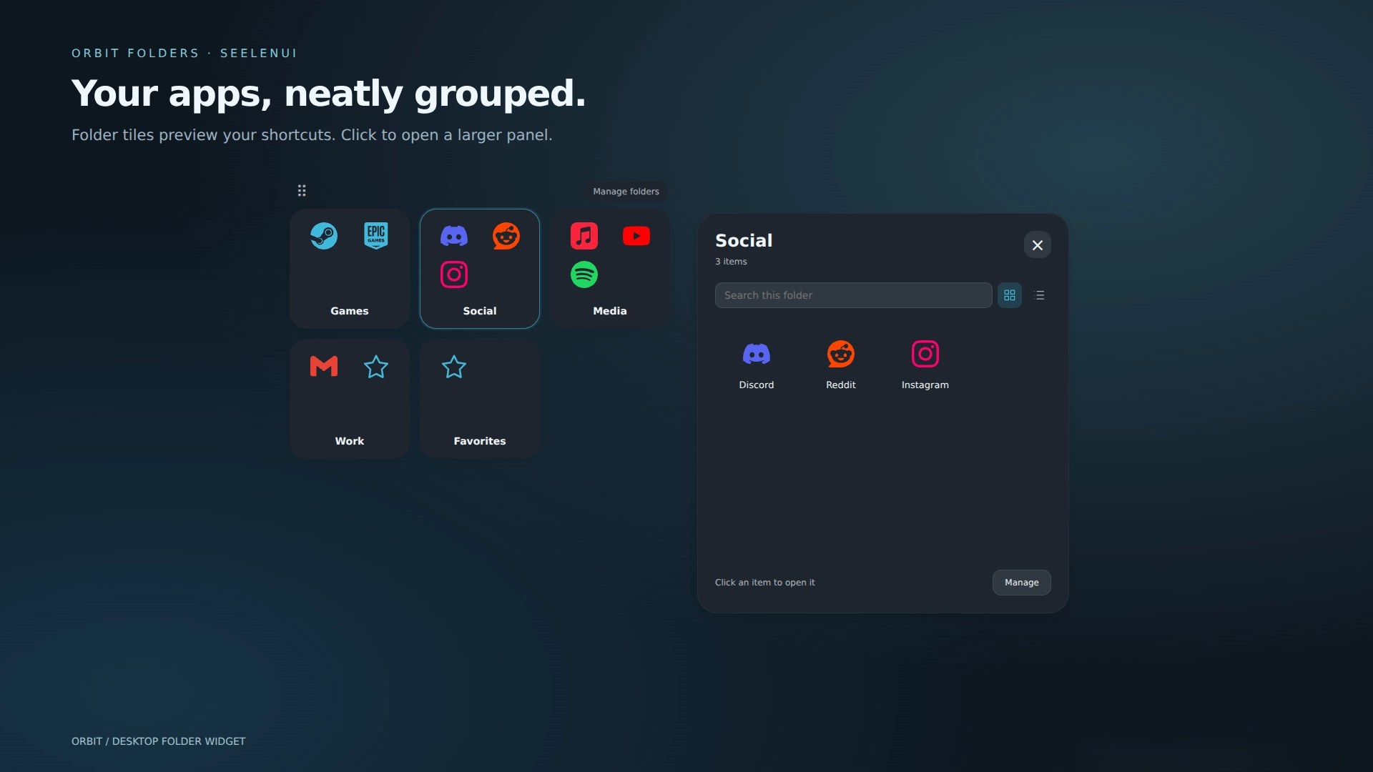Viewport: 1373px width, 772px height.
Task: Open the Social folder label
Action: pyautogui.click(x=480, y=311)
